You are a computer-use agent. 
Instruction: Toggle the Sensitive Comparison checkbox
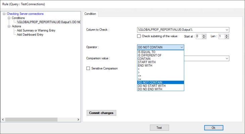[x=89, y=68]
